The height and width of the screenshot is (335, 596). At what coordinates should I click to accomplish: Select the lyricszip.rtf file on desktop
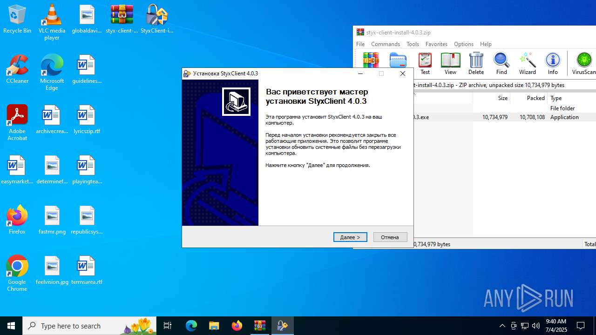87,120
